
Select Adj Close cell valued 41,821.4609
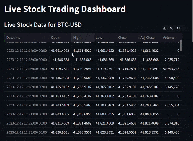pyautogui.click(x=150, y=123)
